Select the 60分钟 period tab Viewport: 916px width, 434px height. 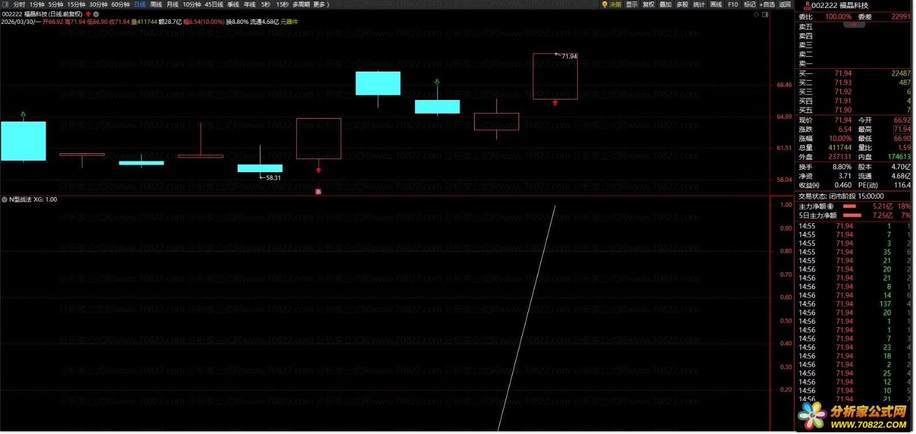121,5
